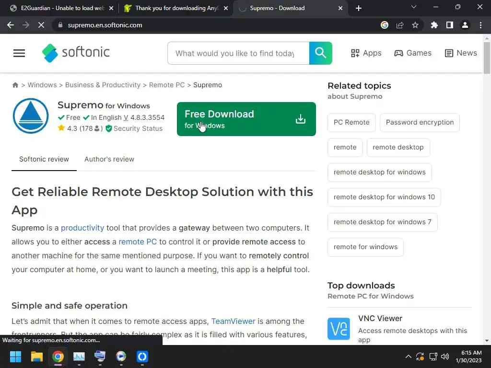Click the remote PC link in review
Screen dimensions: 491x368
(x=138, y=242)
